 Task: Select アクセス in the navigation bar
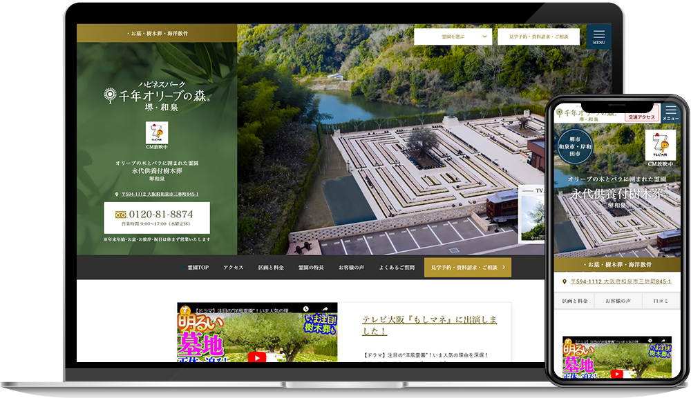click(x=233, y=268)
